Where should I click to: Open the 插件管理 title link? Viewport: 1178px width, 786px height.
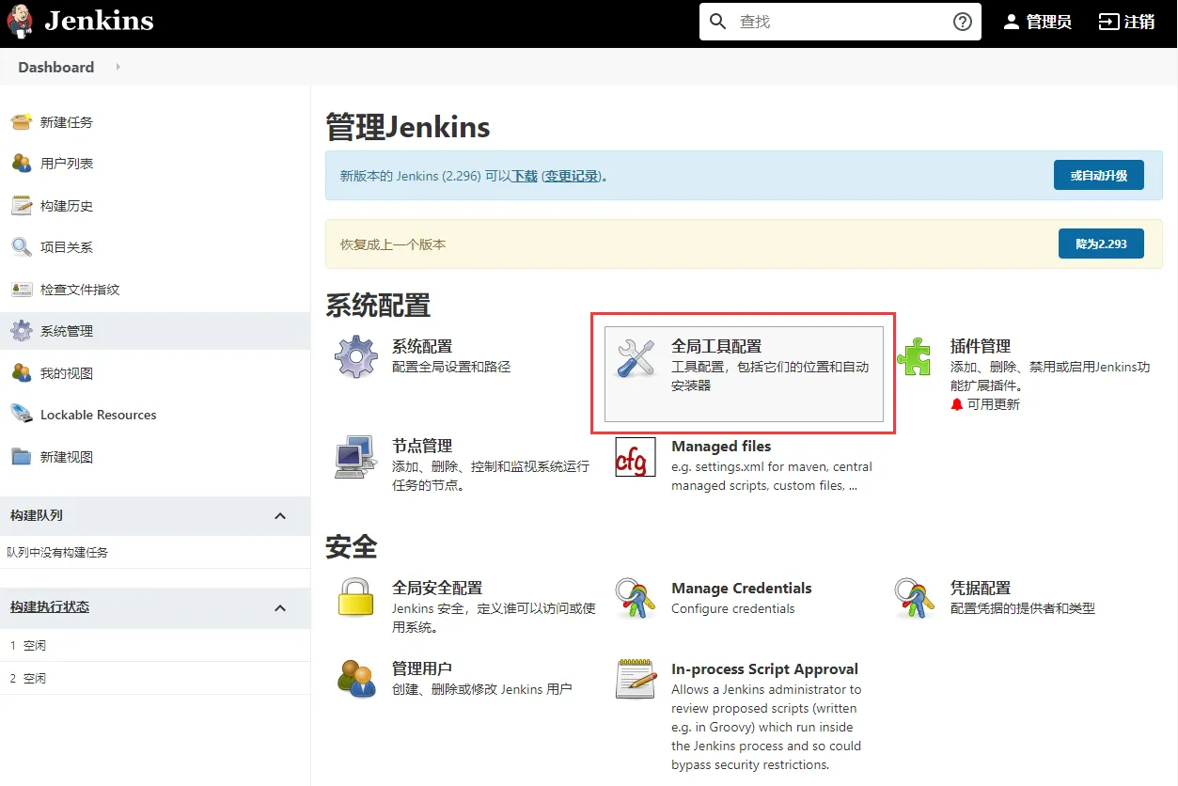981,346
